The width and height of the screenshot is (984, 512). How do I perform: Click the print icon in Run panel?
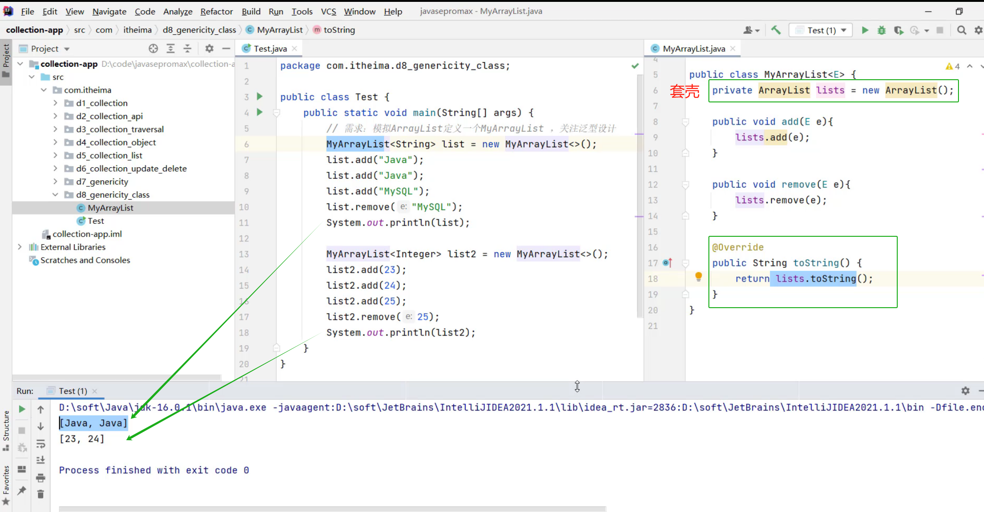pyautogui.click(x=40, y=478)
